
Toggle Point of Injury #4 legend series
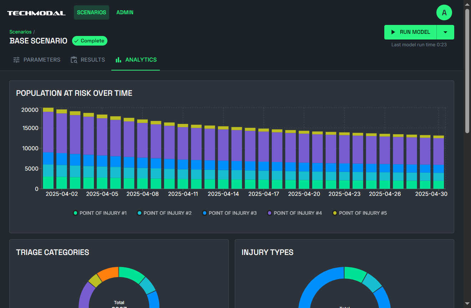pyautogui.click(x=294, y=213)
